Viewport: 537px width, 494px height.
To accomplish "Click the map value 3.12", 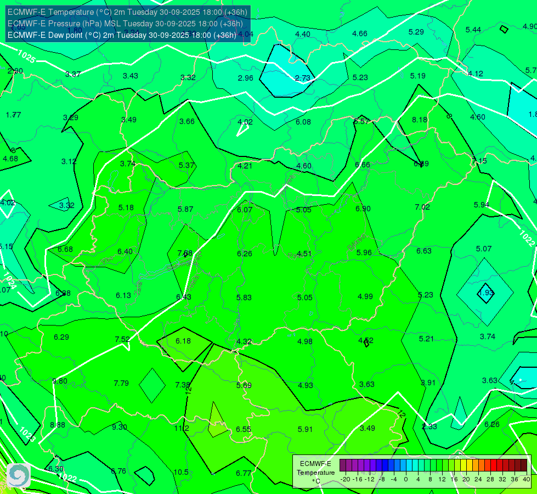I will pos(69,161).
